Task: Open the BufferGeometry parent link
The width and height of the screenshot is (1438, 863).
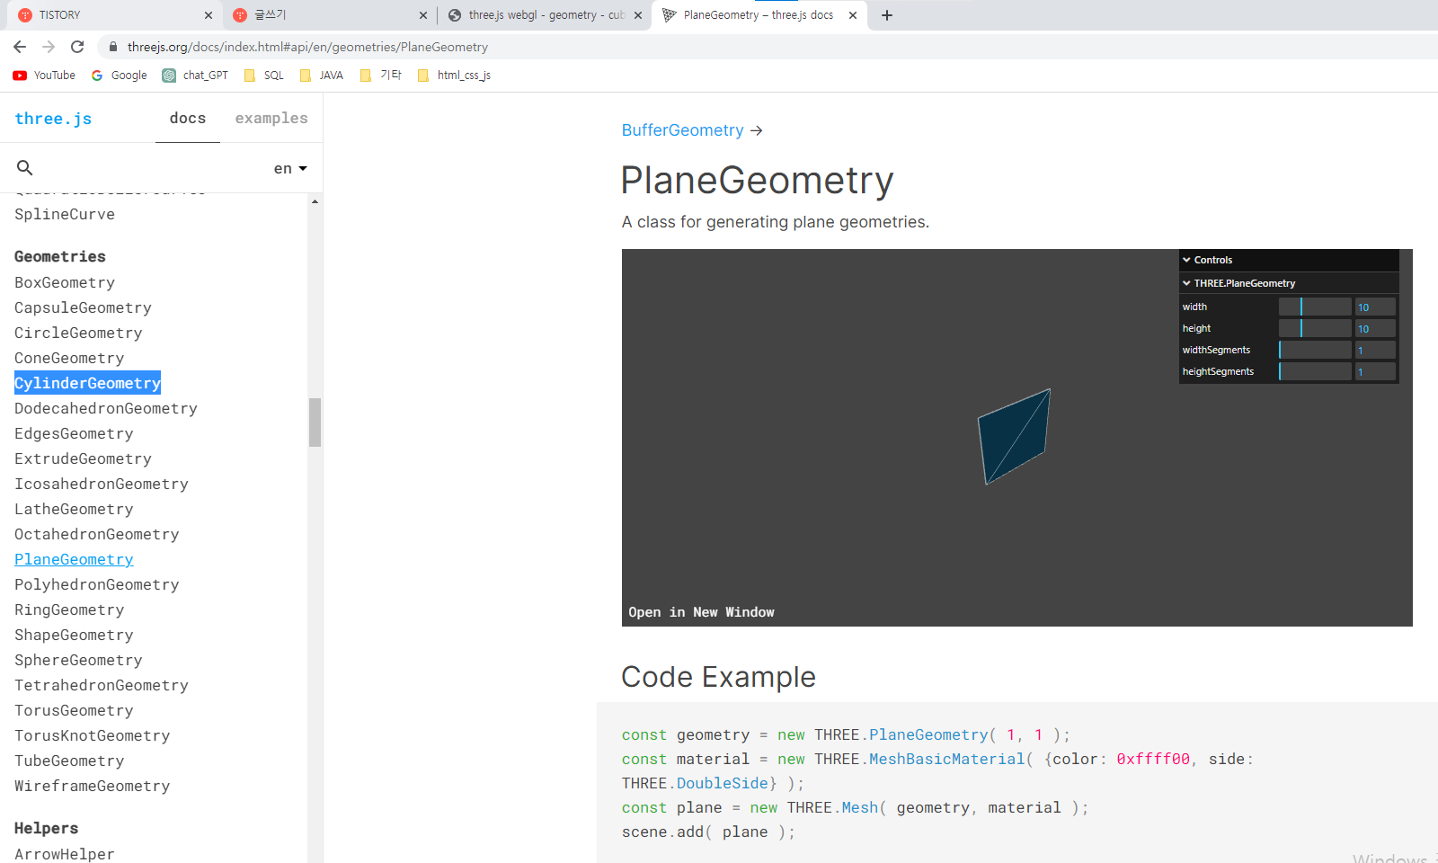Action: click(683, 130)
